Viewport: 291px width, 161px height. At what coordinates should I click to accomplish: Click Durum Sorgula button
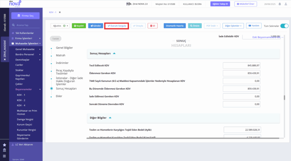[117, 26]
